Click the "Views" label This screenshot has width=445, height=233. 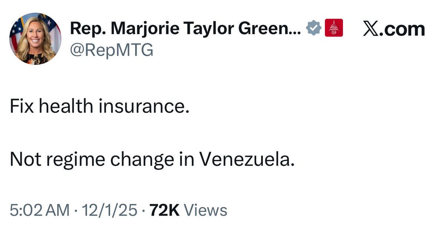(x=205, y=210)
